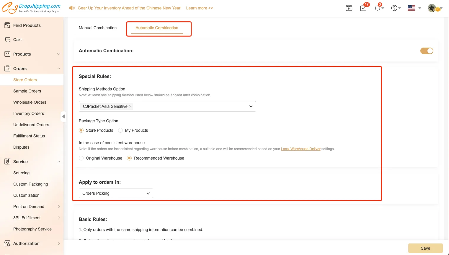Open Sample Orders in the sidebar
The height and width of the screenshot is (255, 449).
point(27,91)
